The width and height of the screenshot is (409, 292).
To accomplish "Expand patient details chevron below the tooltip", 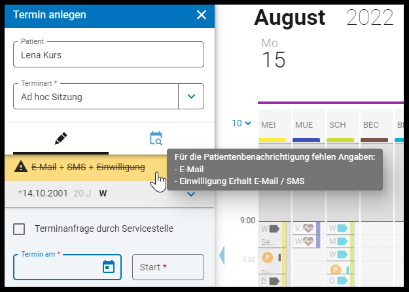I will pos(191,194).
